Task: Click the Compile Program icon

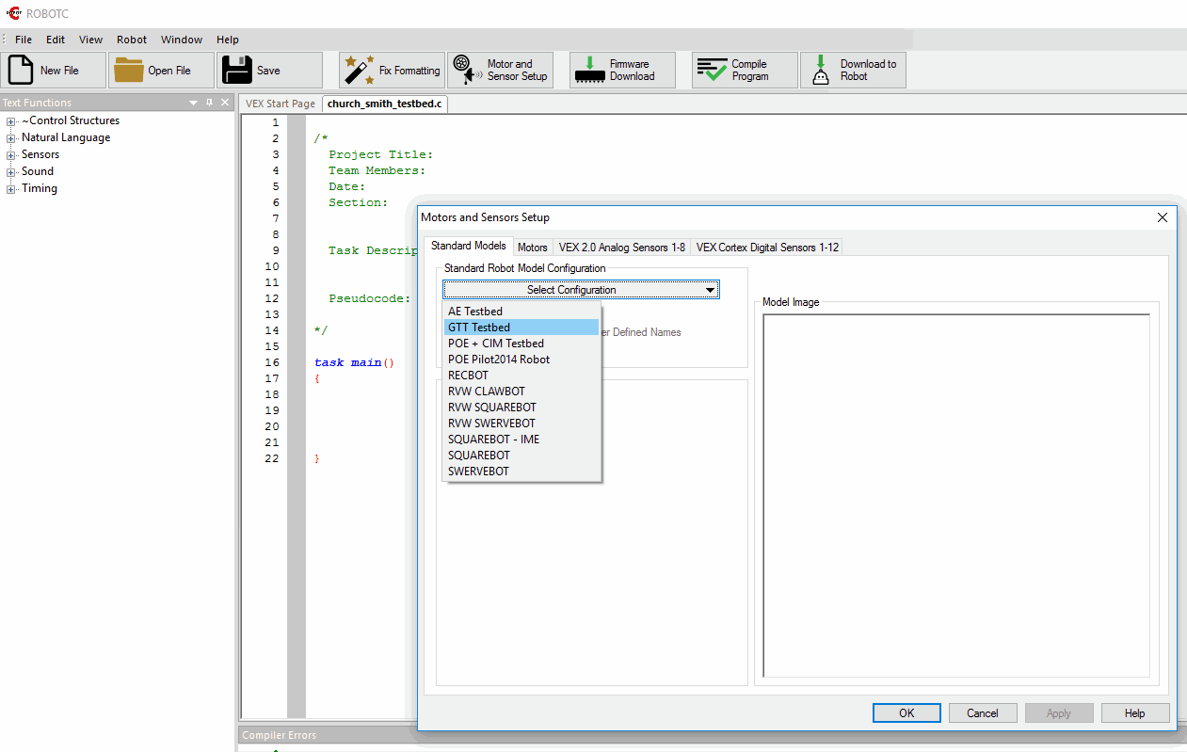Action: (712, 71)
